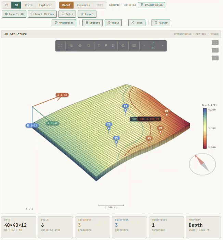Select the Model tab
Screen dimensions: 223x240
click(66, 5)
